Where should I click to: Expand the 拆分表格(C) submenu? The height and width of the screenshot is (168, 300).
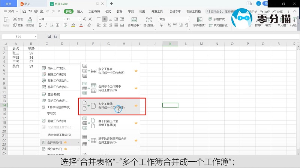60,149
